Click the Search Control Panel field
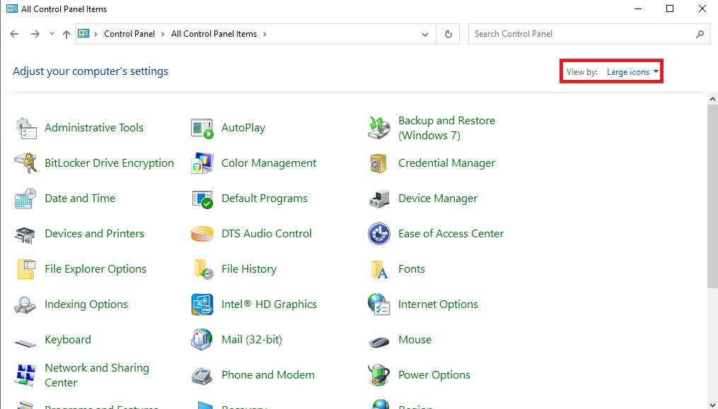The height and width of the screenshot is (409, 718). [x=580, y=34]
